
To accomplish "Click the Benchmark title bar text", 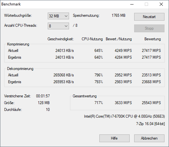I will tap(11, 4).
